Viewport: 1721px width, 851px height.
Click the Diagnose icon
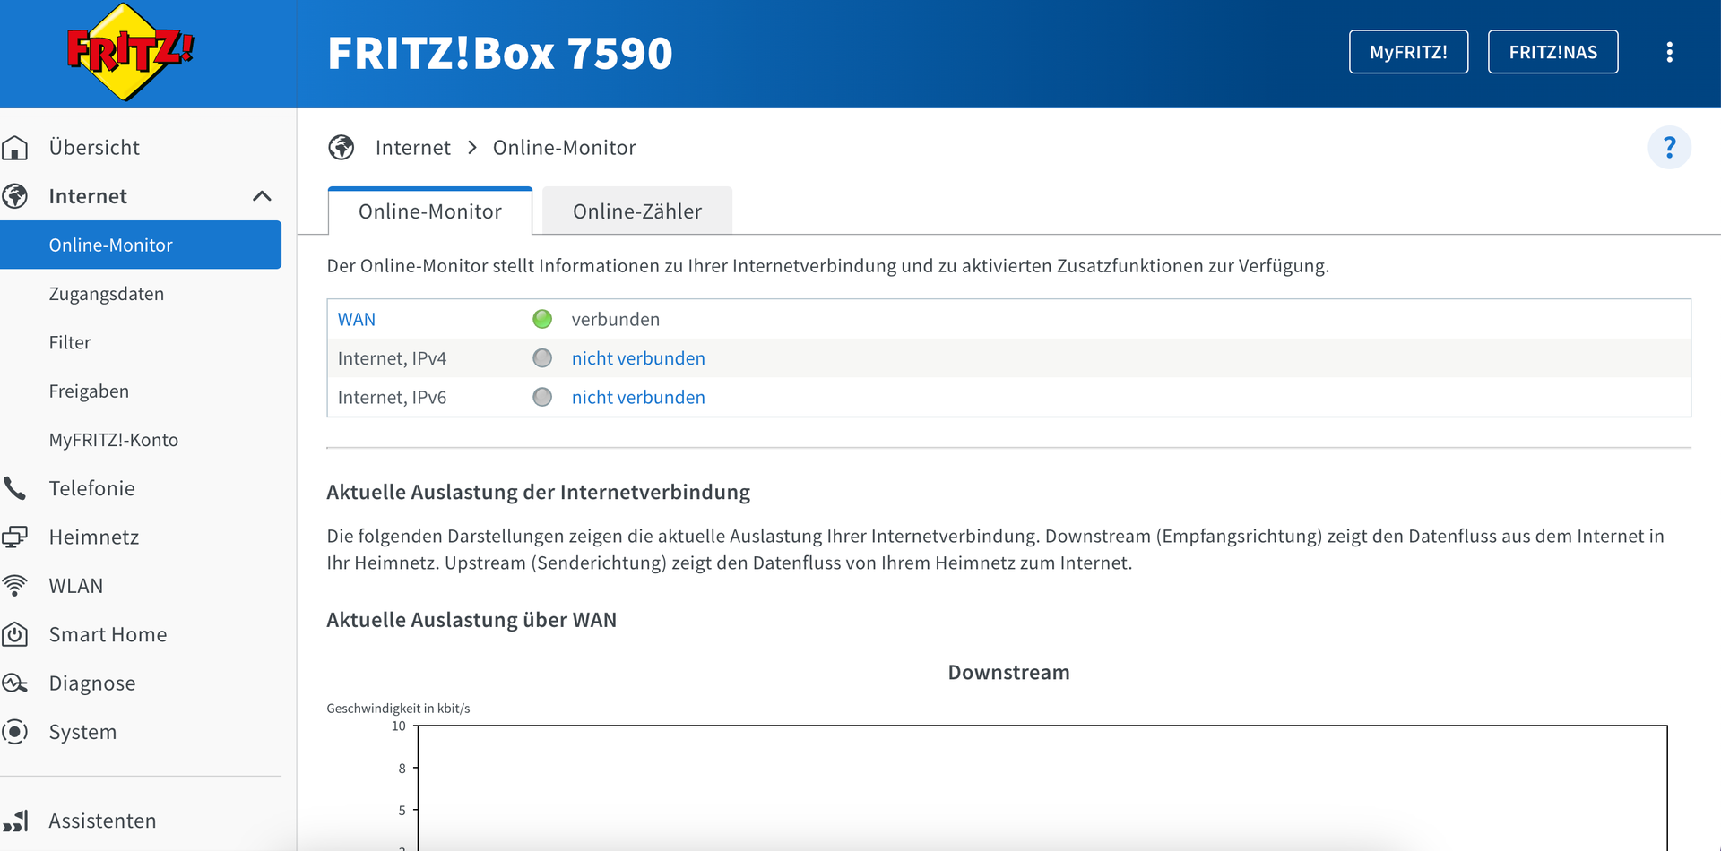[15, 683]
